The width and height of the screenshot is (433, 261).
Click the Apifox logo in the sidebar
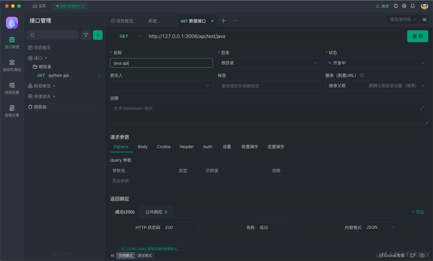coord(12,23)
